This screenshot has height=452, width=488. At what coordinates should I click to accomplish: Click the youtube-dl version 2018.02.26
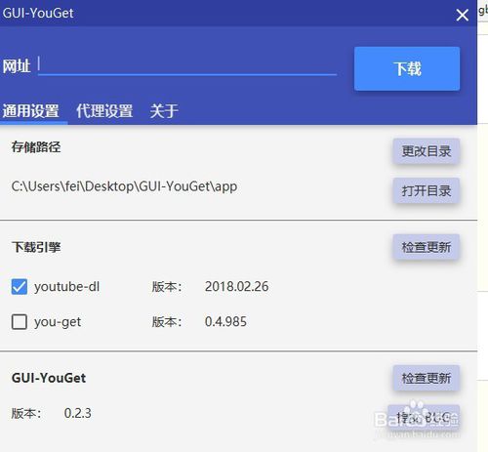click(236, 286)
